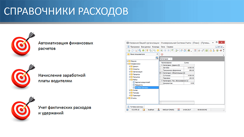244x137 pixels.
Task: Collapse the Категория : Тех. обслуживание group
Action: tap(162, 81)
